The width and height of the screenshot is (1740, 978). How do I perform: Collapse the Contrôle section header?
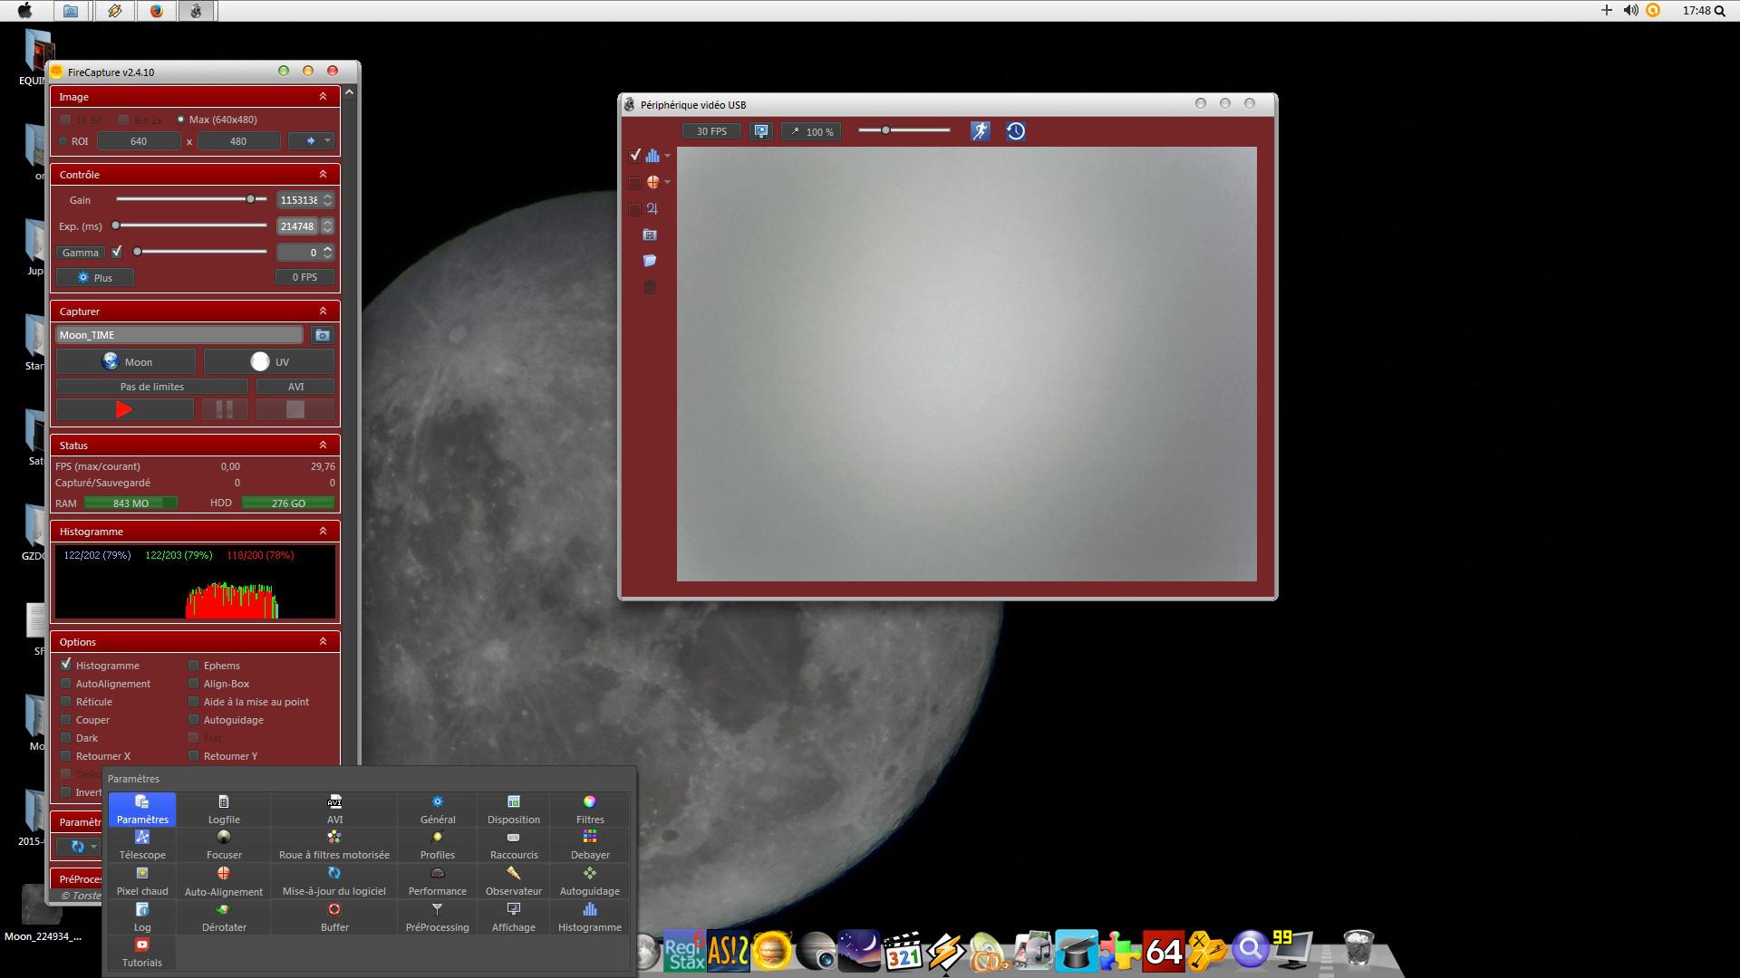point(323,175)
